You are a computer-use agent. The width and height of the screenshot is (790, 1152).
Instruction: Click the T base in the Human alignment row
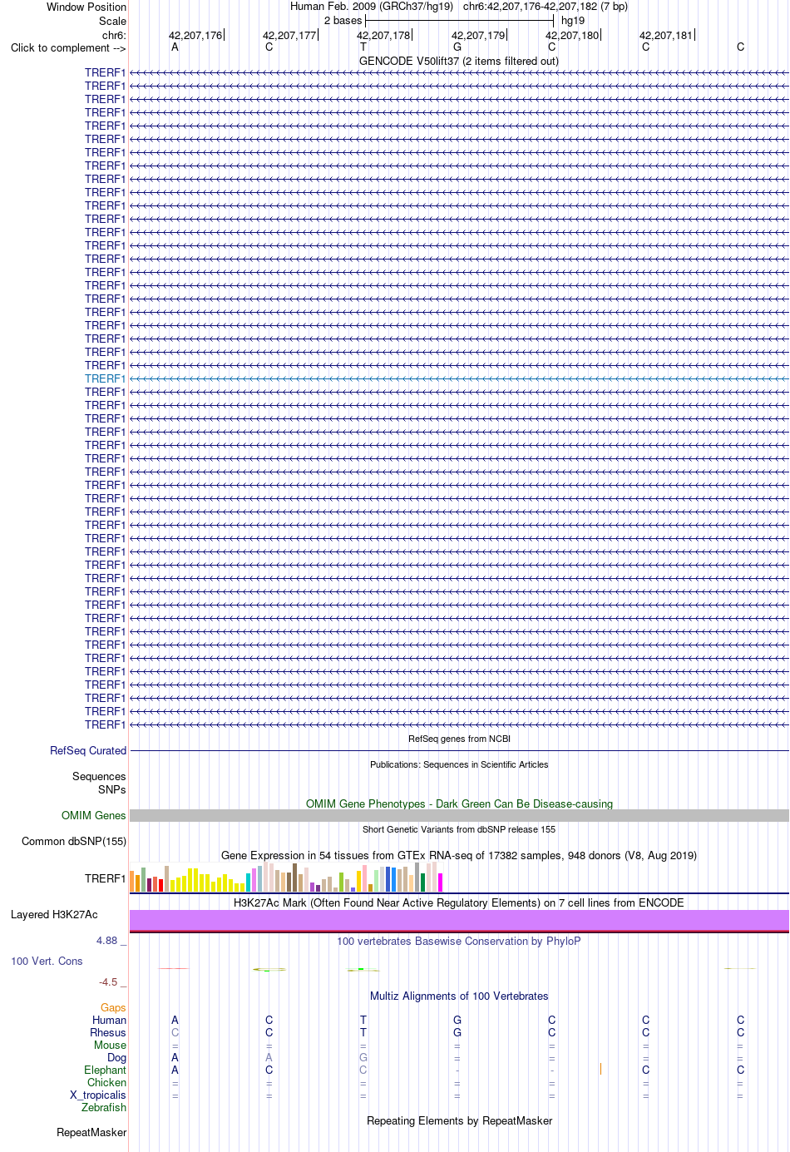click(363, 1020)
